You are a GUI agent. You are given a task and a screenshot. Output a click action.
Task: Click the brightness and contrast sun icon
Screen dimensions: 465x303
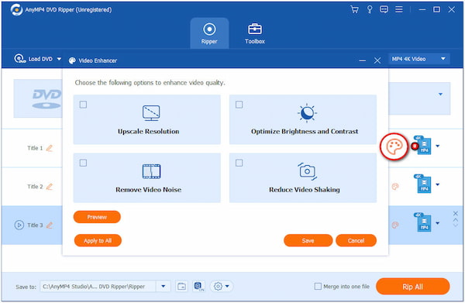point(307,113)
